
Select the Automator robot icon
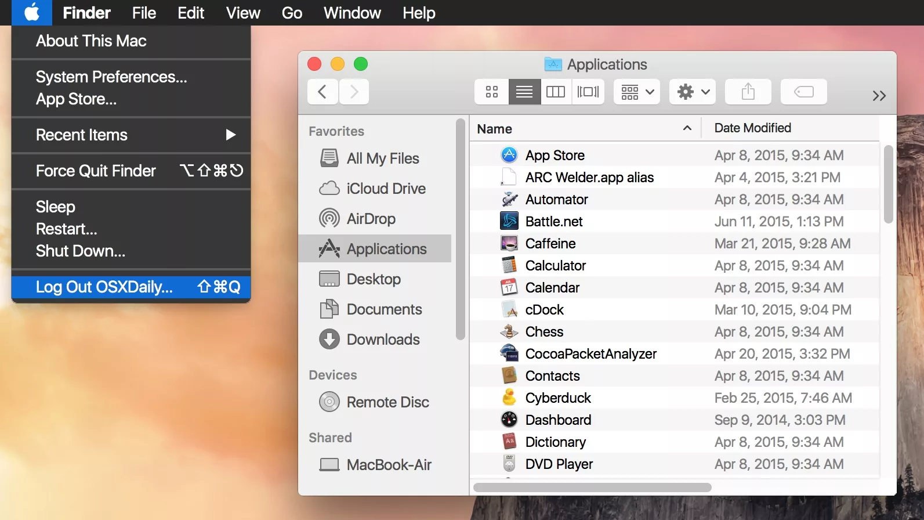coord(509,199)
